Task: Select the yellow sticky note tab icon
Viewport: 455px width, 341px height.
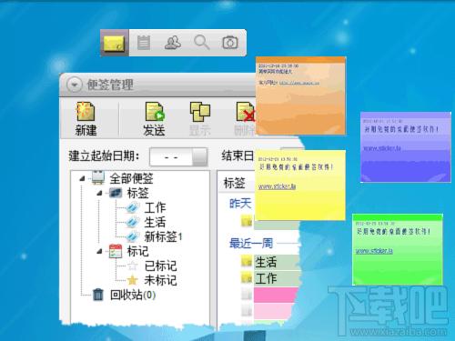Action: click(x=115, y=43)
